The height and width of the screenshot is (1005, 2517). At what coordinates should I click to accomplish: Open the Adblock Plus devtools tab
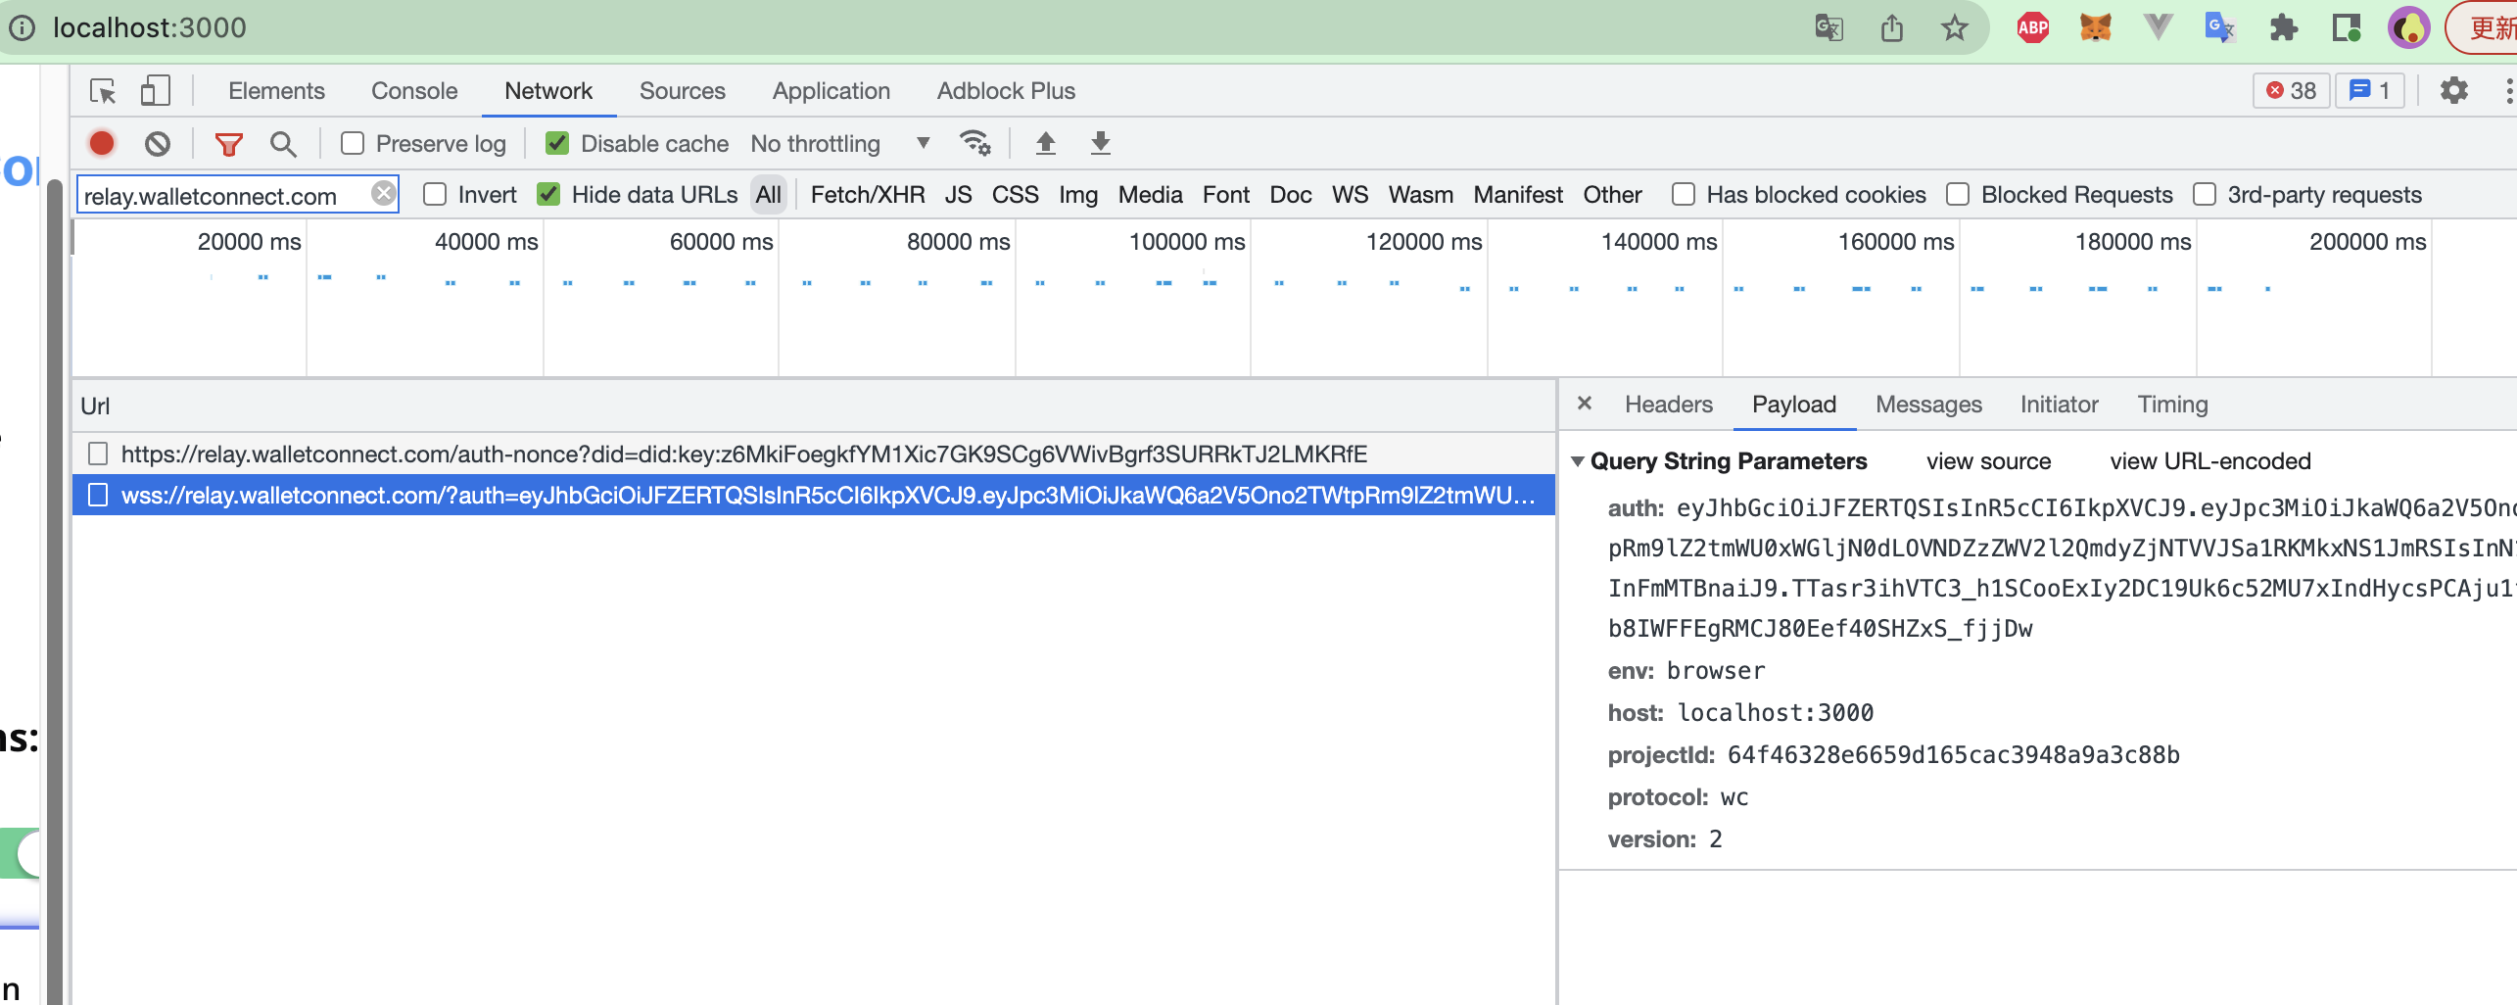coord(1006,91)
